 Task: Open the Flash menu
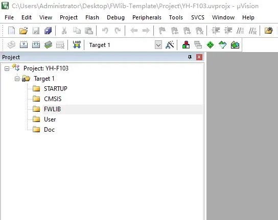pos(92,17)
